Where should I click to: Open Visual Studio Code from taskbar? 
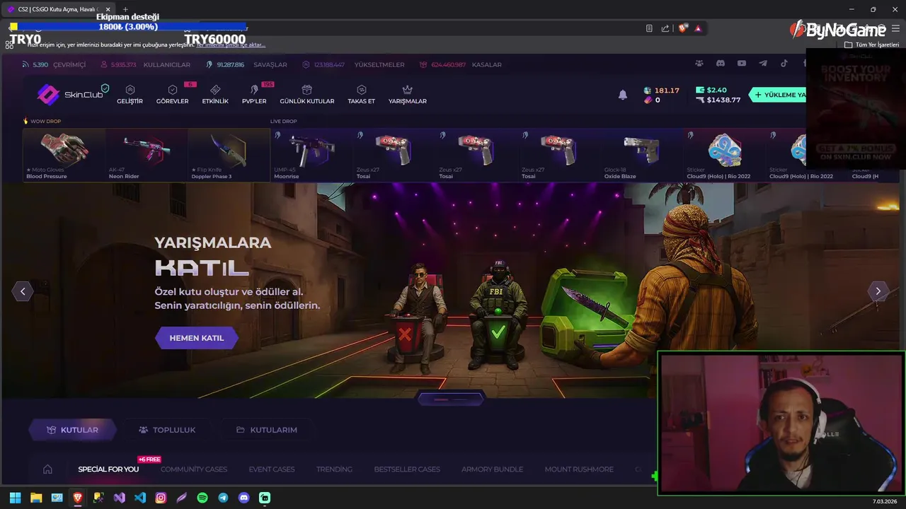click(x=140, y=498)
